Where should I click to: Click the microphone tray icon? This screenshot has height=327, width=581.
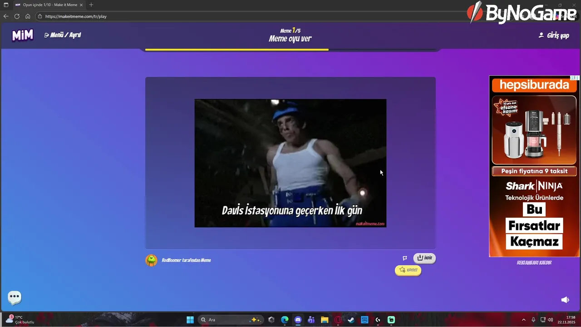point(533,320)
